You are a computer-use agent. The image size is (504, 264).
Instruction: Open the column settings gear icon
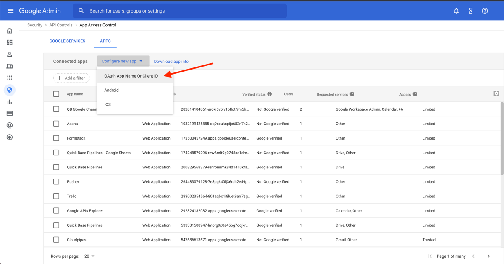(x=496, y=93)
